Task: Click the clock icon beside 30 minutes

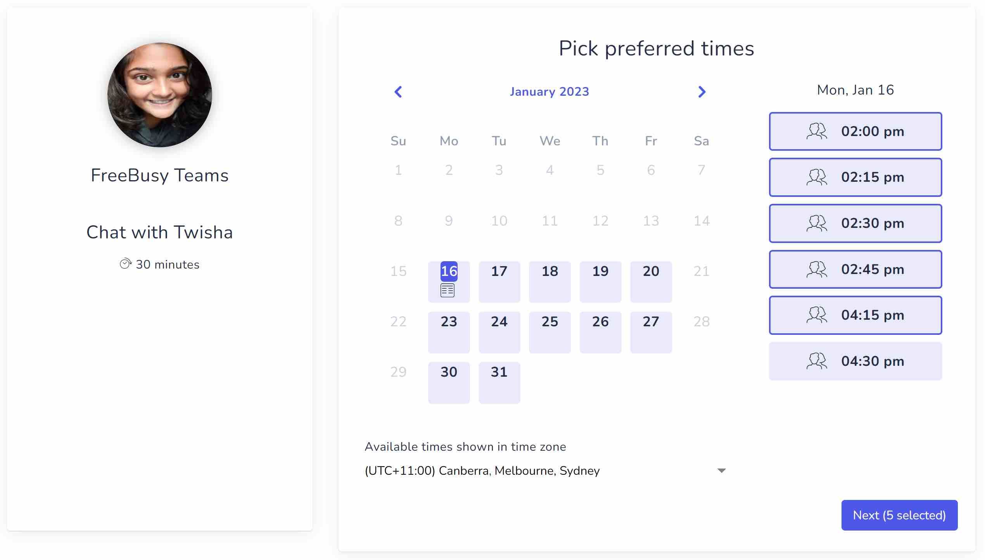Action: click(125, 264)
